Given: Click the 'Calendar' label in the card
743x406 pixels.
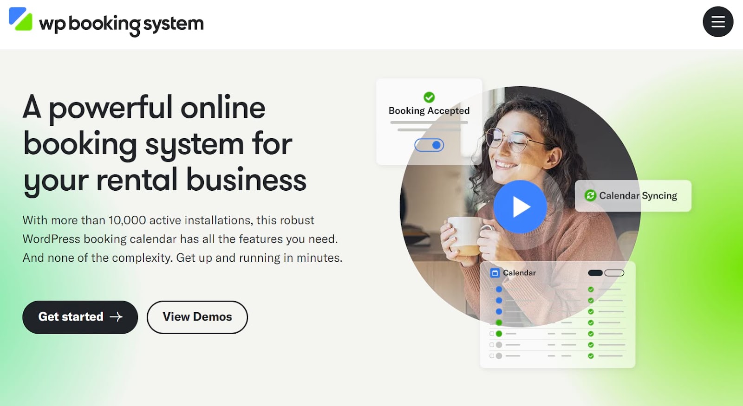Looking at the screenshot, I should coord(519,273).
